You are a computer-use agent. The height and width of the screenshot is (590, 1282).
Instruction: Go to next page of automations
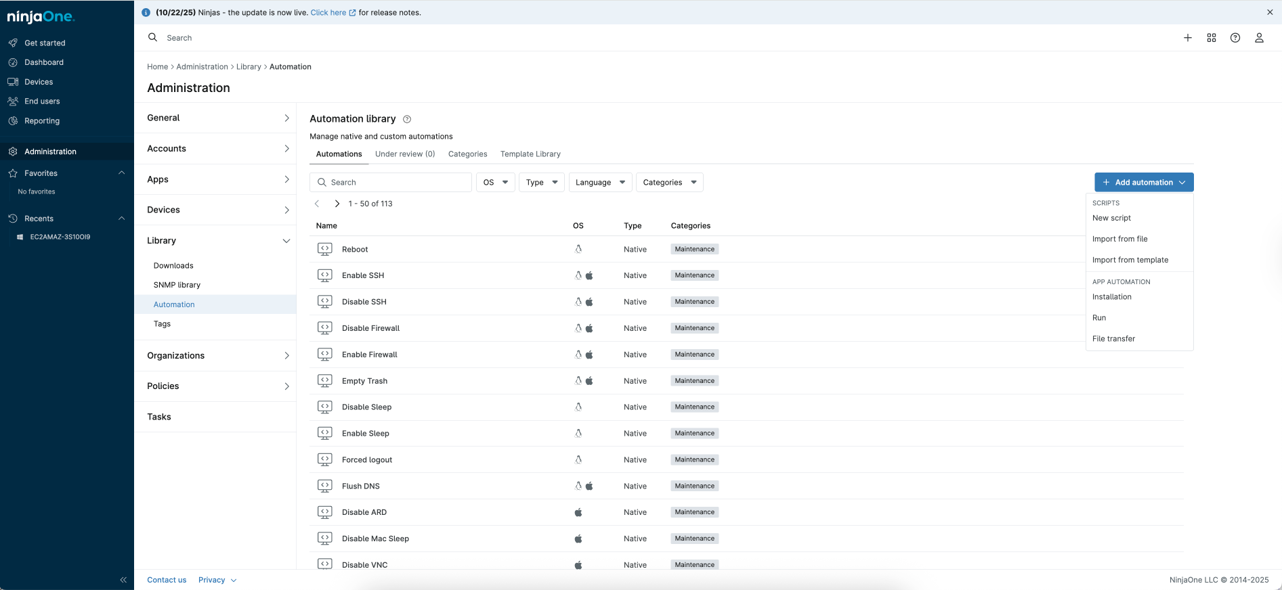coord(337,204)
